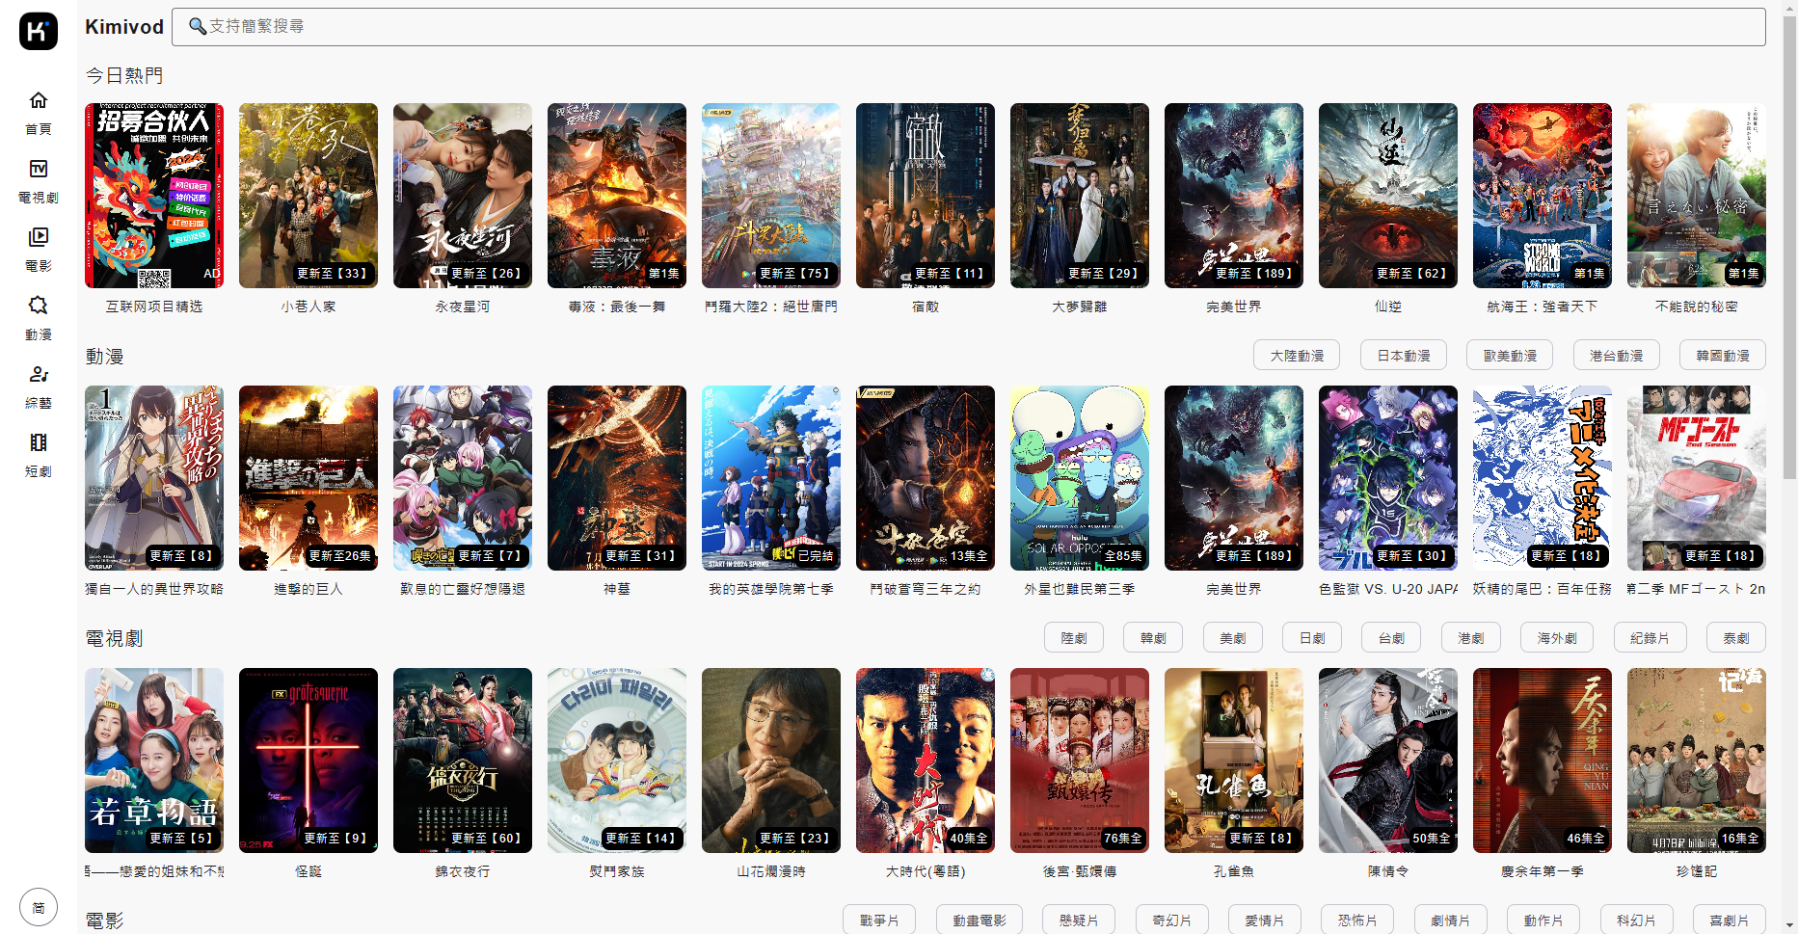This screenshot has width=1798, height=934.
Task: Select 泰劇 TV category
Action: [x=1736, y=638]
